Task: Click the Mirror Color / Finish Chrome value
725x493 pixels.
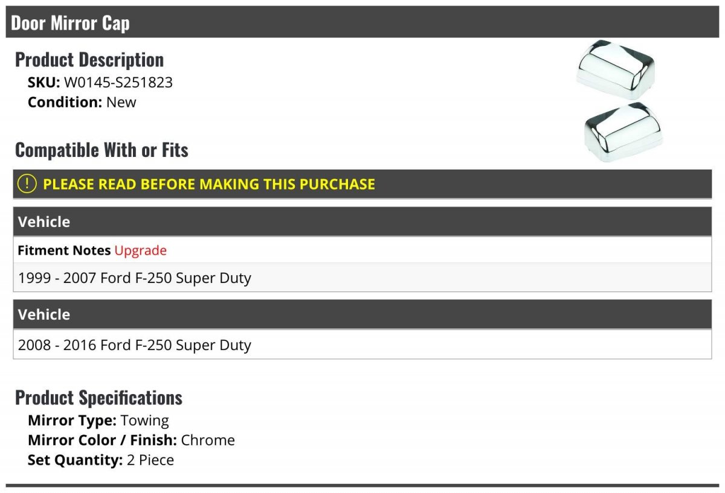Action: [x=208, y=441]
